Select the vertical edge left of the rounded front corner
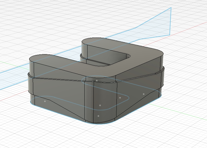Viewport: 207px width, 148px height. (85, 102)
